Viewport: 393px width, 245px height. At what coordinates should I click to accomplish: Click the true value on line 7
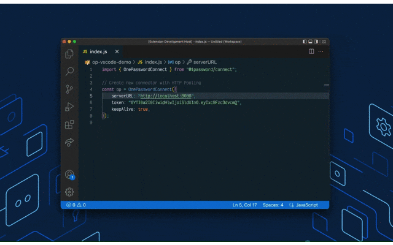[143, 109]
